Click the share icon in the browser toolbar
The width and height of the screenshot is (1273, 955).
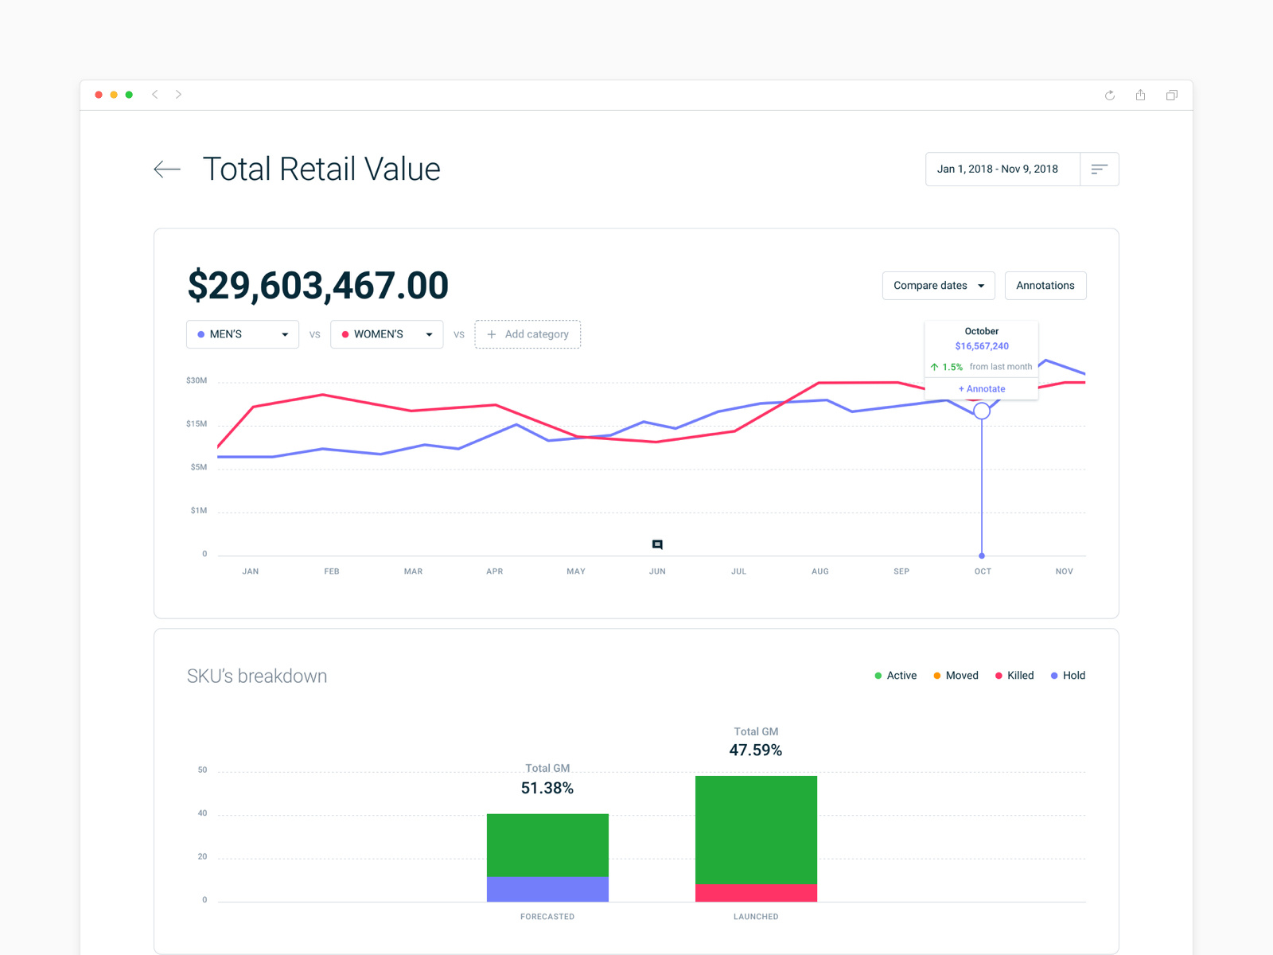(1141, 95)
